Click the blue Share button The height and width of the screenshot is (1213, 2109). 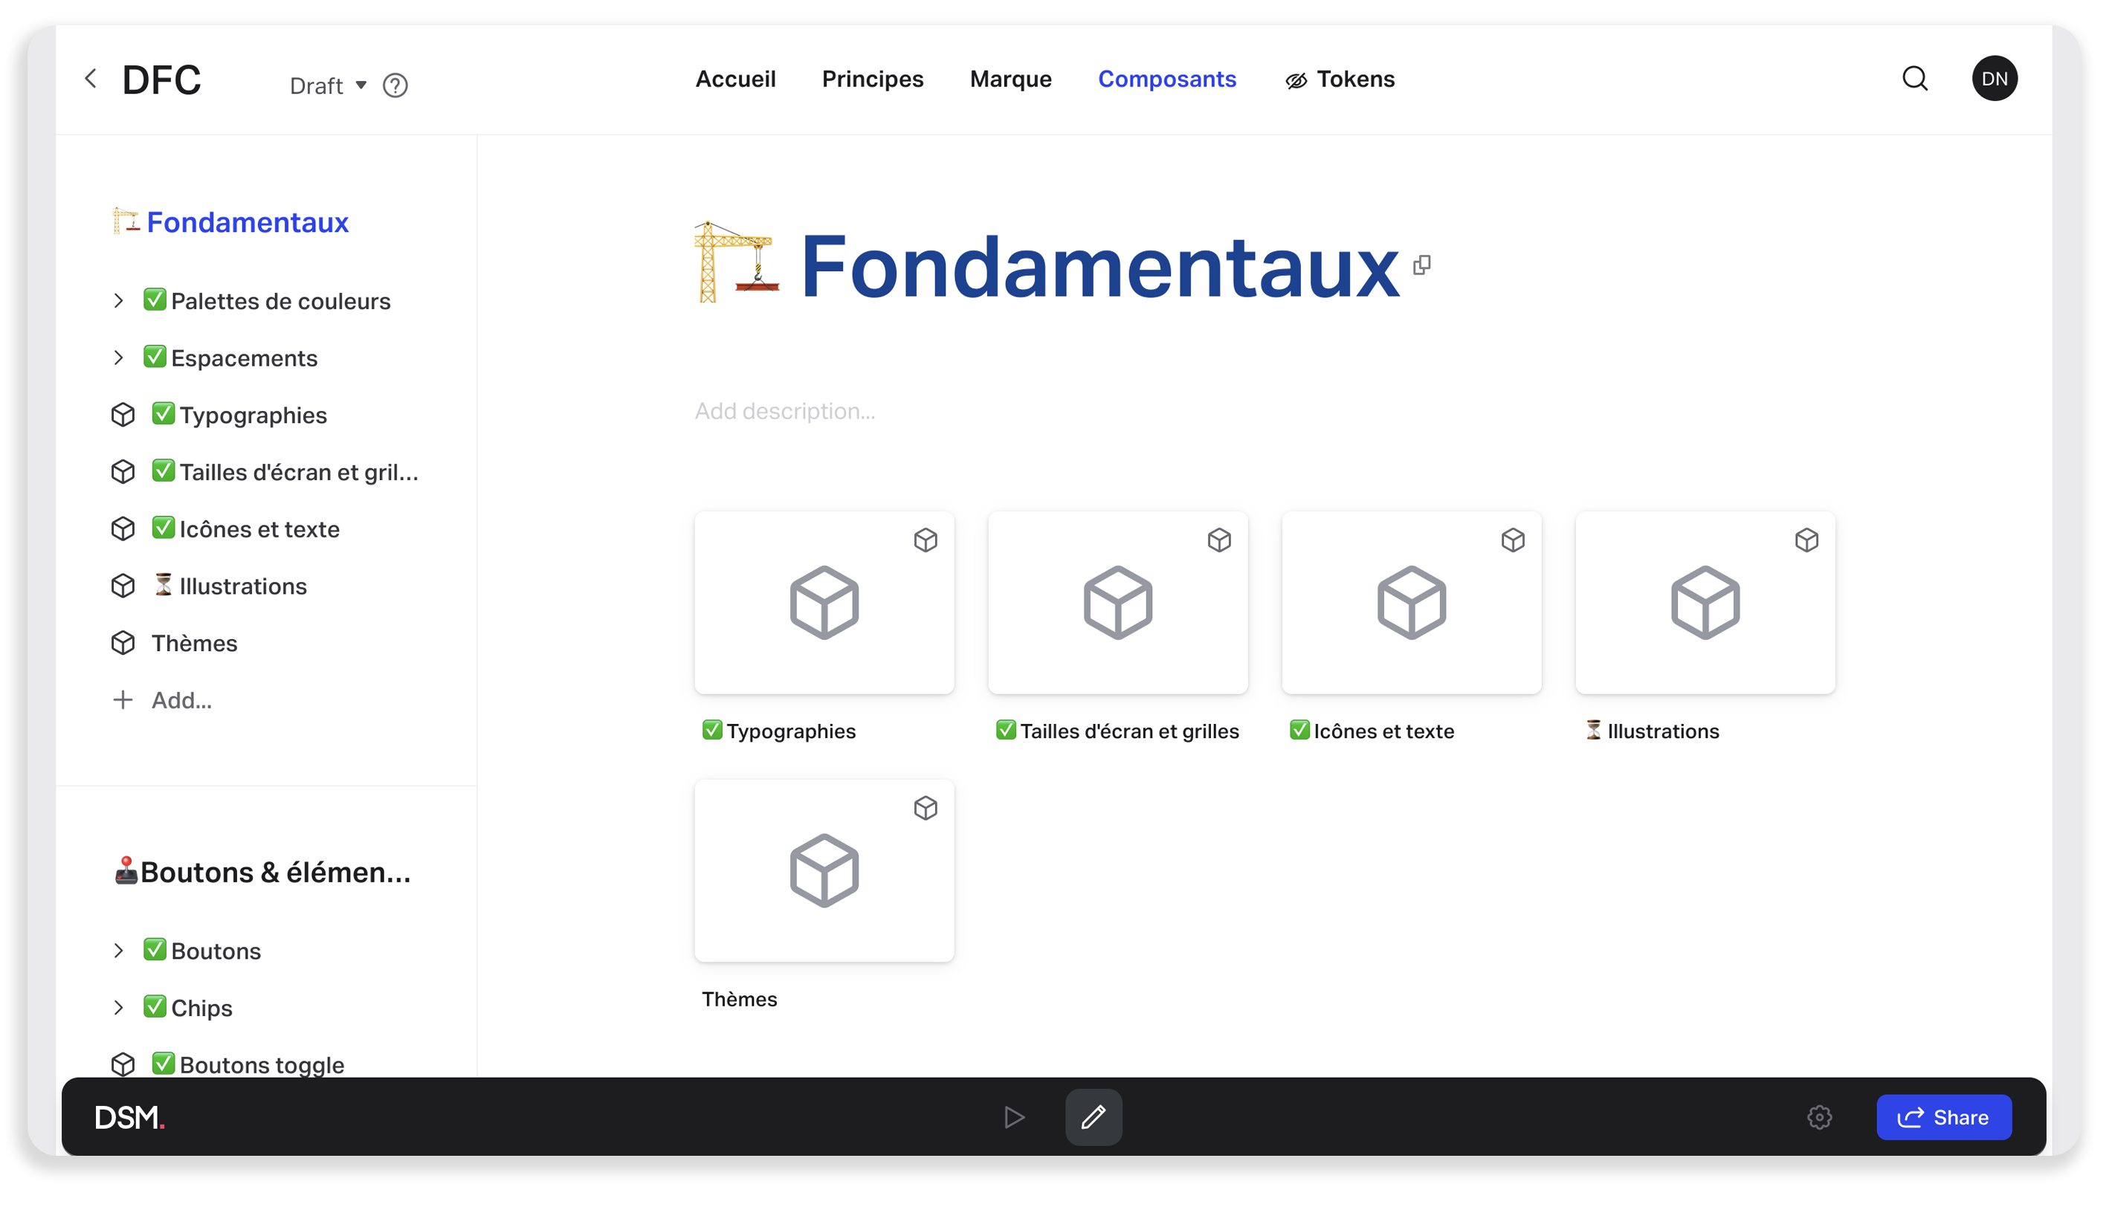coord(1943,1117)
